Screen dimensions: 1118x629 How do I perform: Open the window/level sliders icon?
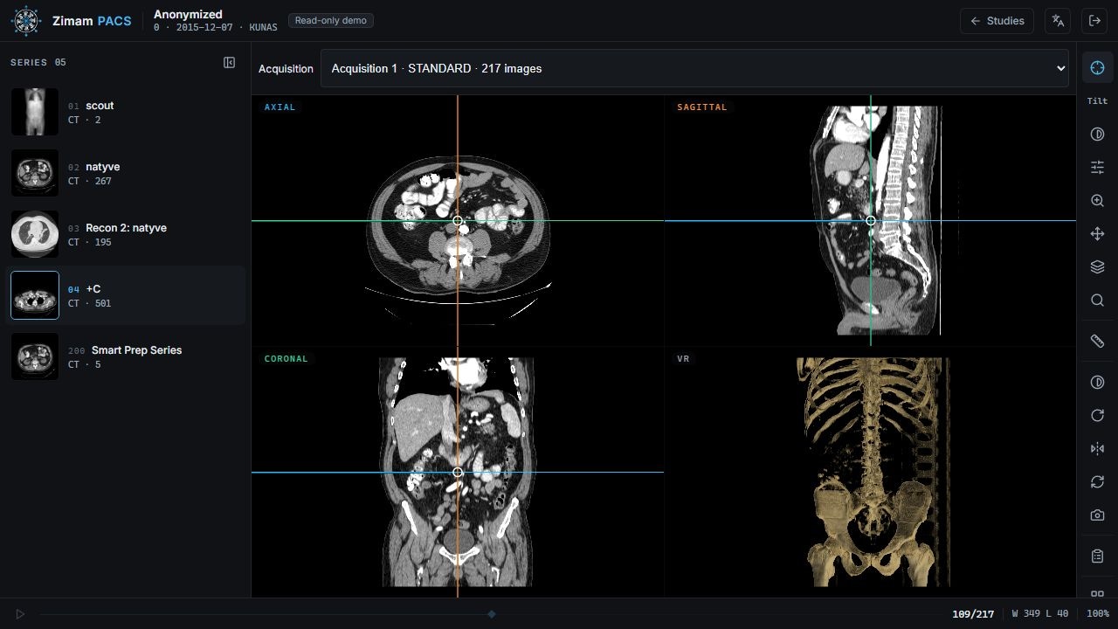coord(1097,168)
